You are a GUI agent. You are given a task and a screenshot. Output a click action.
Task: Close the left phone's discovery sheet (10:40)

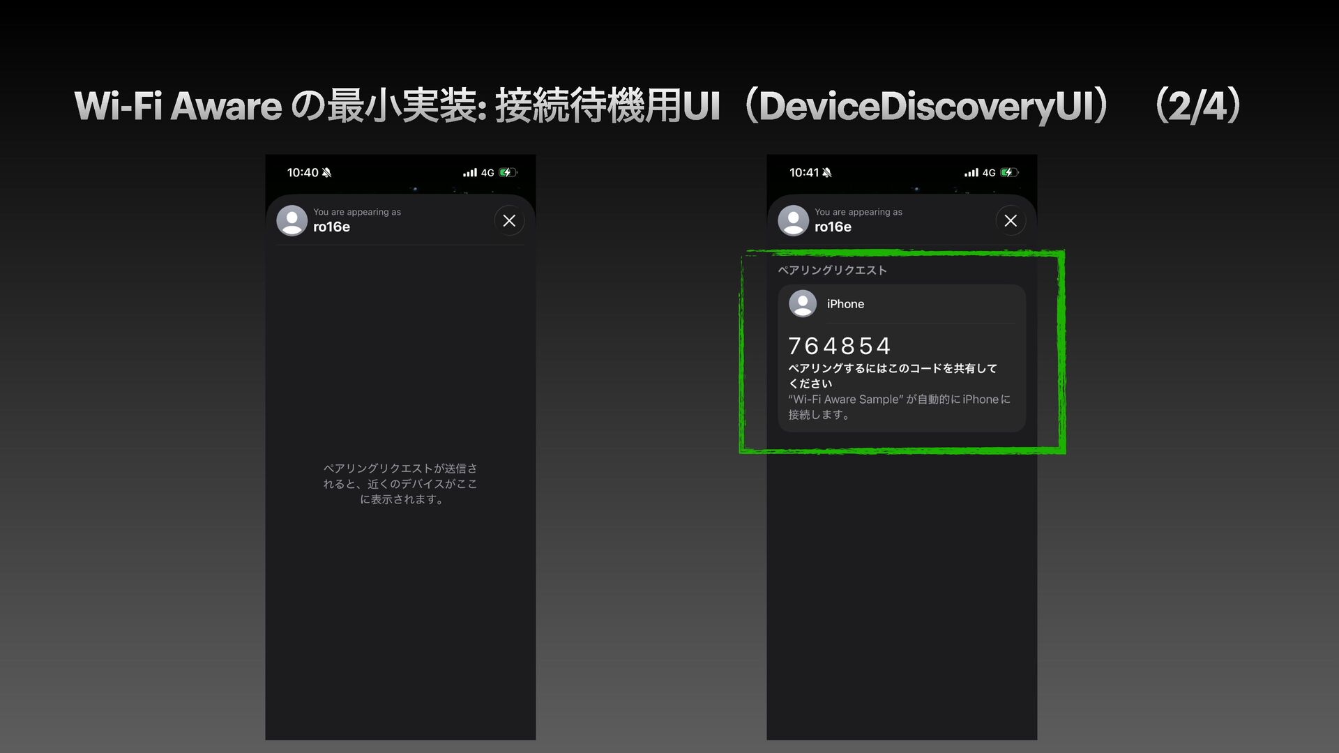click(x=509, y=220)
